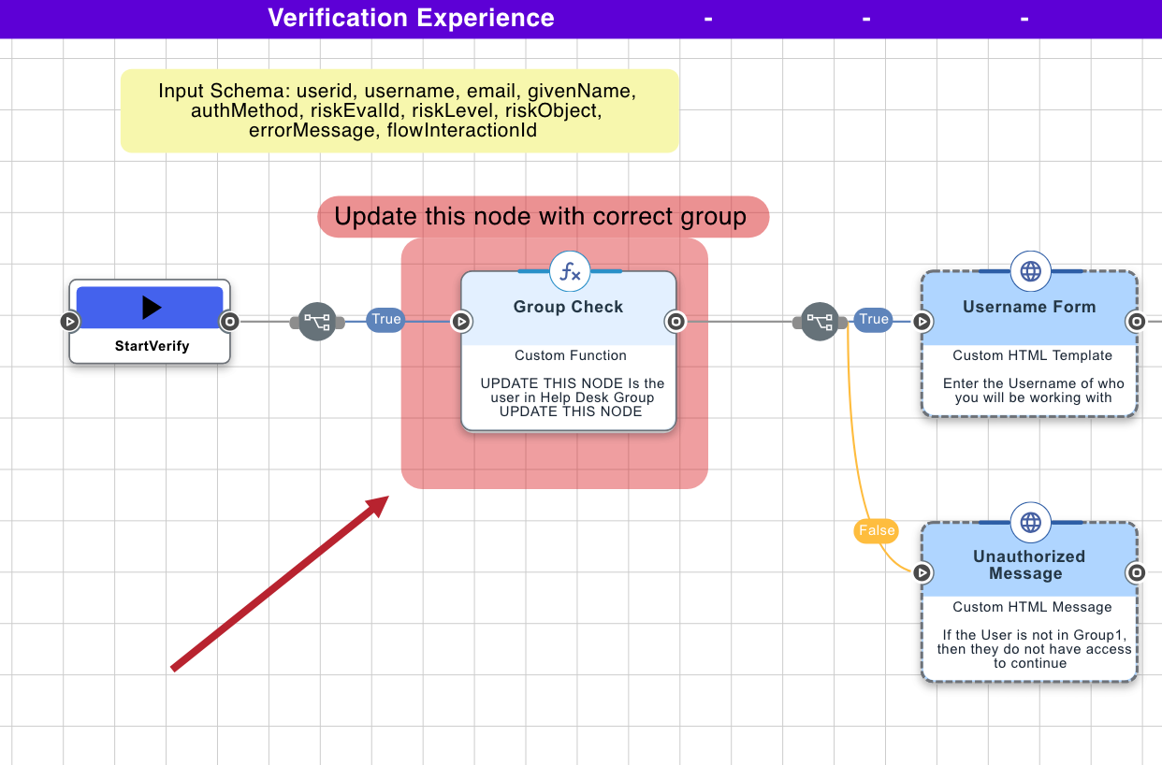Select the output port of Username Form
Image resolution: width=1162 pixels, height=765 pixels.
[1137, 321]
